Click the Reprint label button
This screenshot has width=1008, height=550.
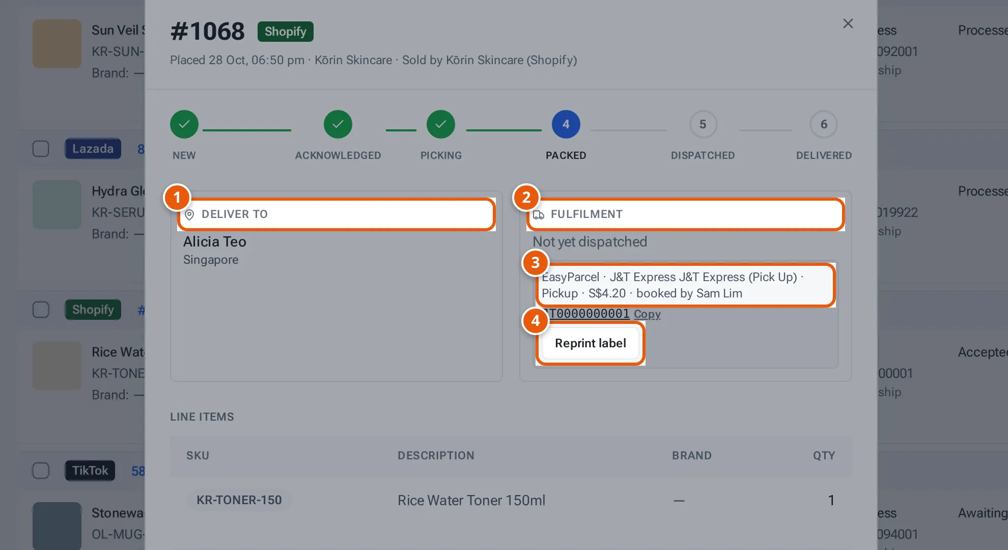tap(591, 343)
